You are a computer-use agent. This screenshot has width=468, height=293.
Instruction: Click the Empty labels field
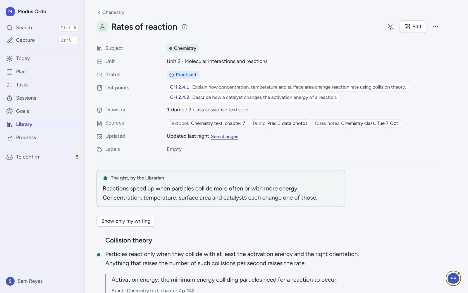(x=174, y=149)
